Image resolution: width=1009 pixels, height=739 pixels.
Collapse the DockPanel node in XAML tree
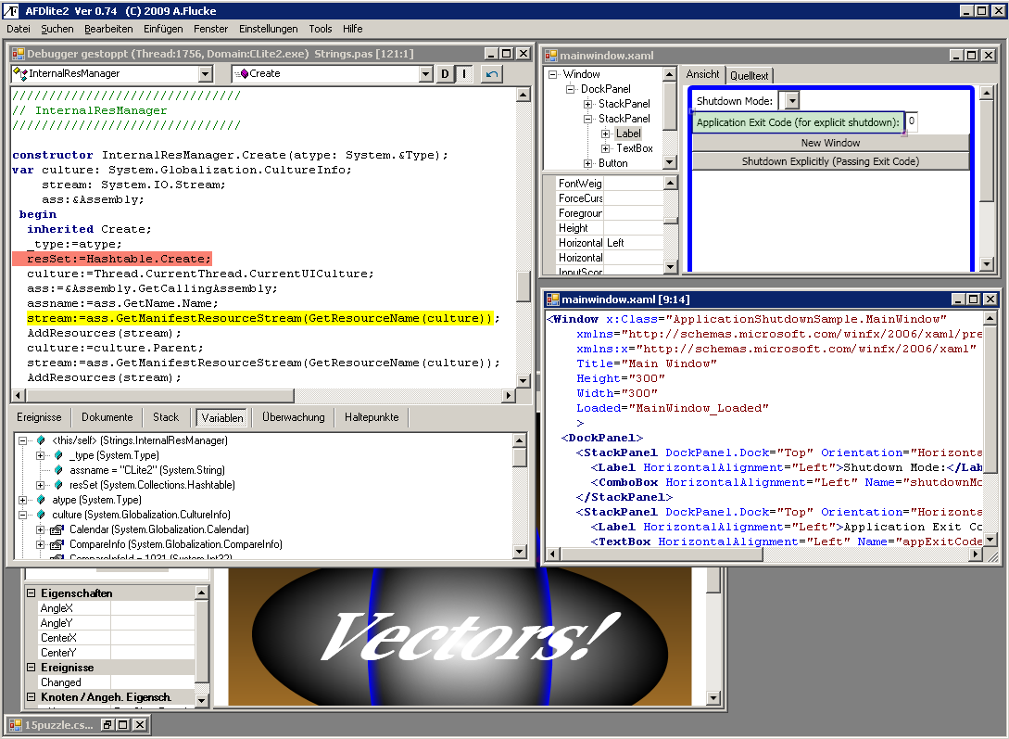[x=570, y=90]
